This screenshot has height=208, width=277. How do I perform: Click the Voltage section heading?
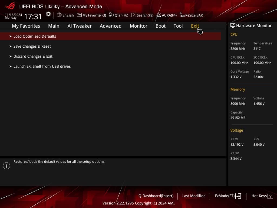pyautogui.click(x=237, y=130)
